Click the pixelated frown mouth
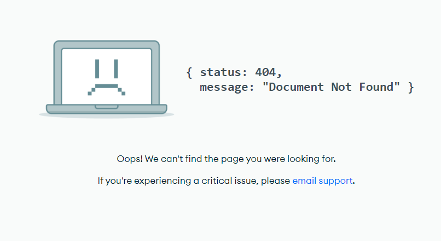Screen dimensions: 441x249 pos(107,88)
